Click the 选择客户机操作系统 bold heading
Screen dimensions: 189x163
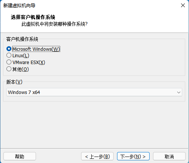(x=33, y=17)
